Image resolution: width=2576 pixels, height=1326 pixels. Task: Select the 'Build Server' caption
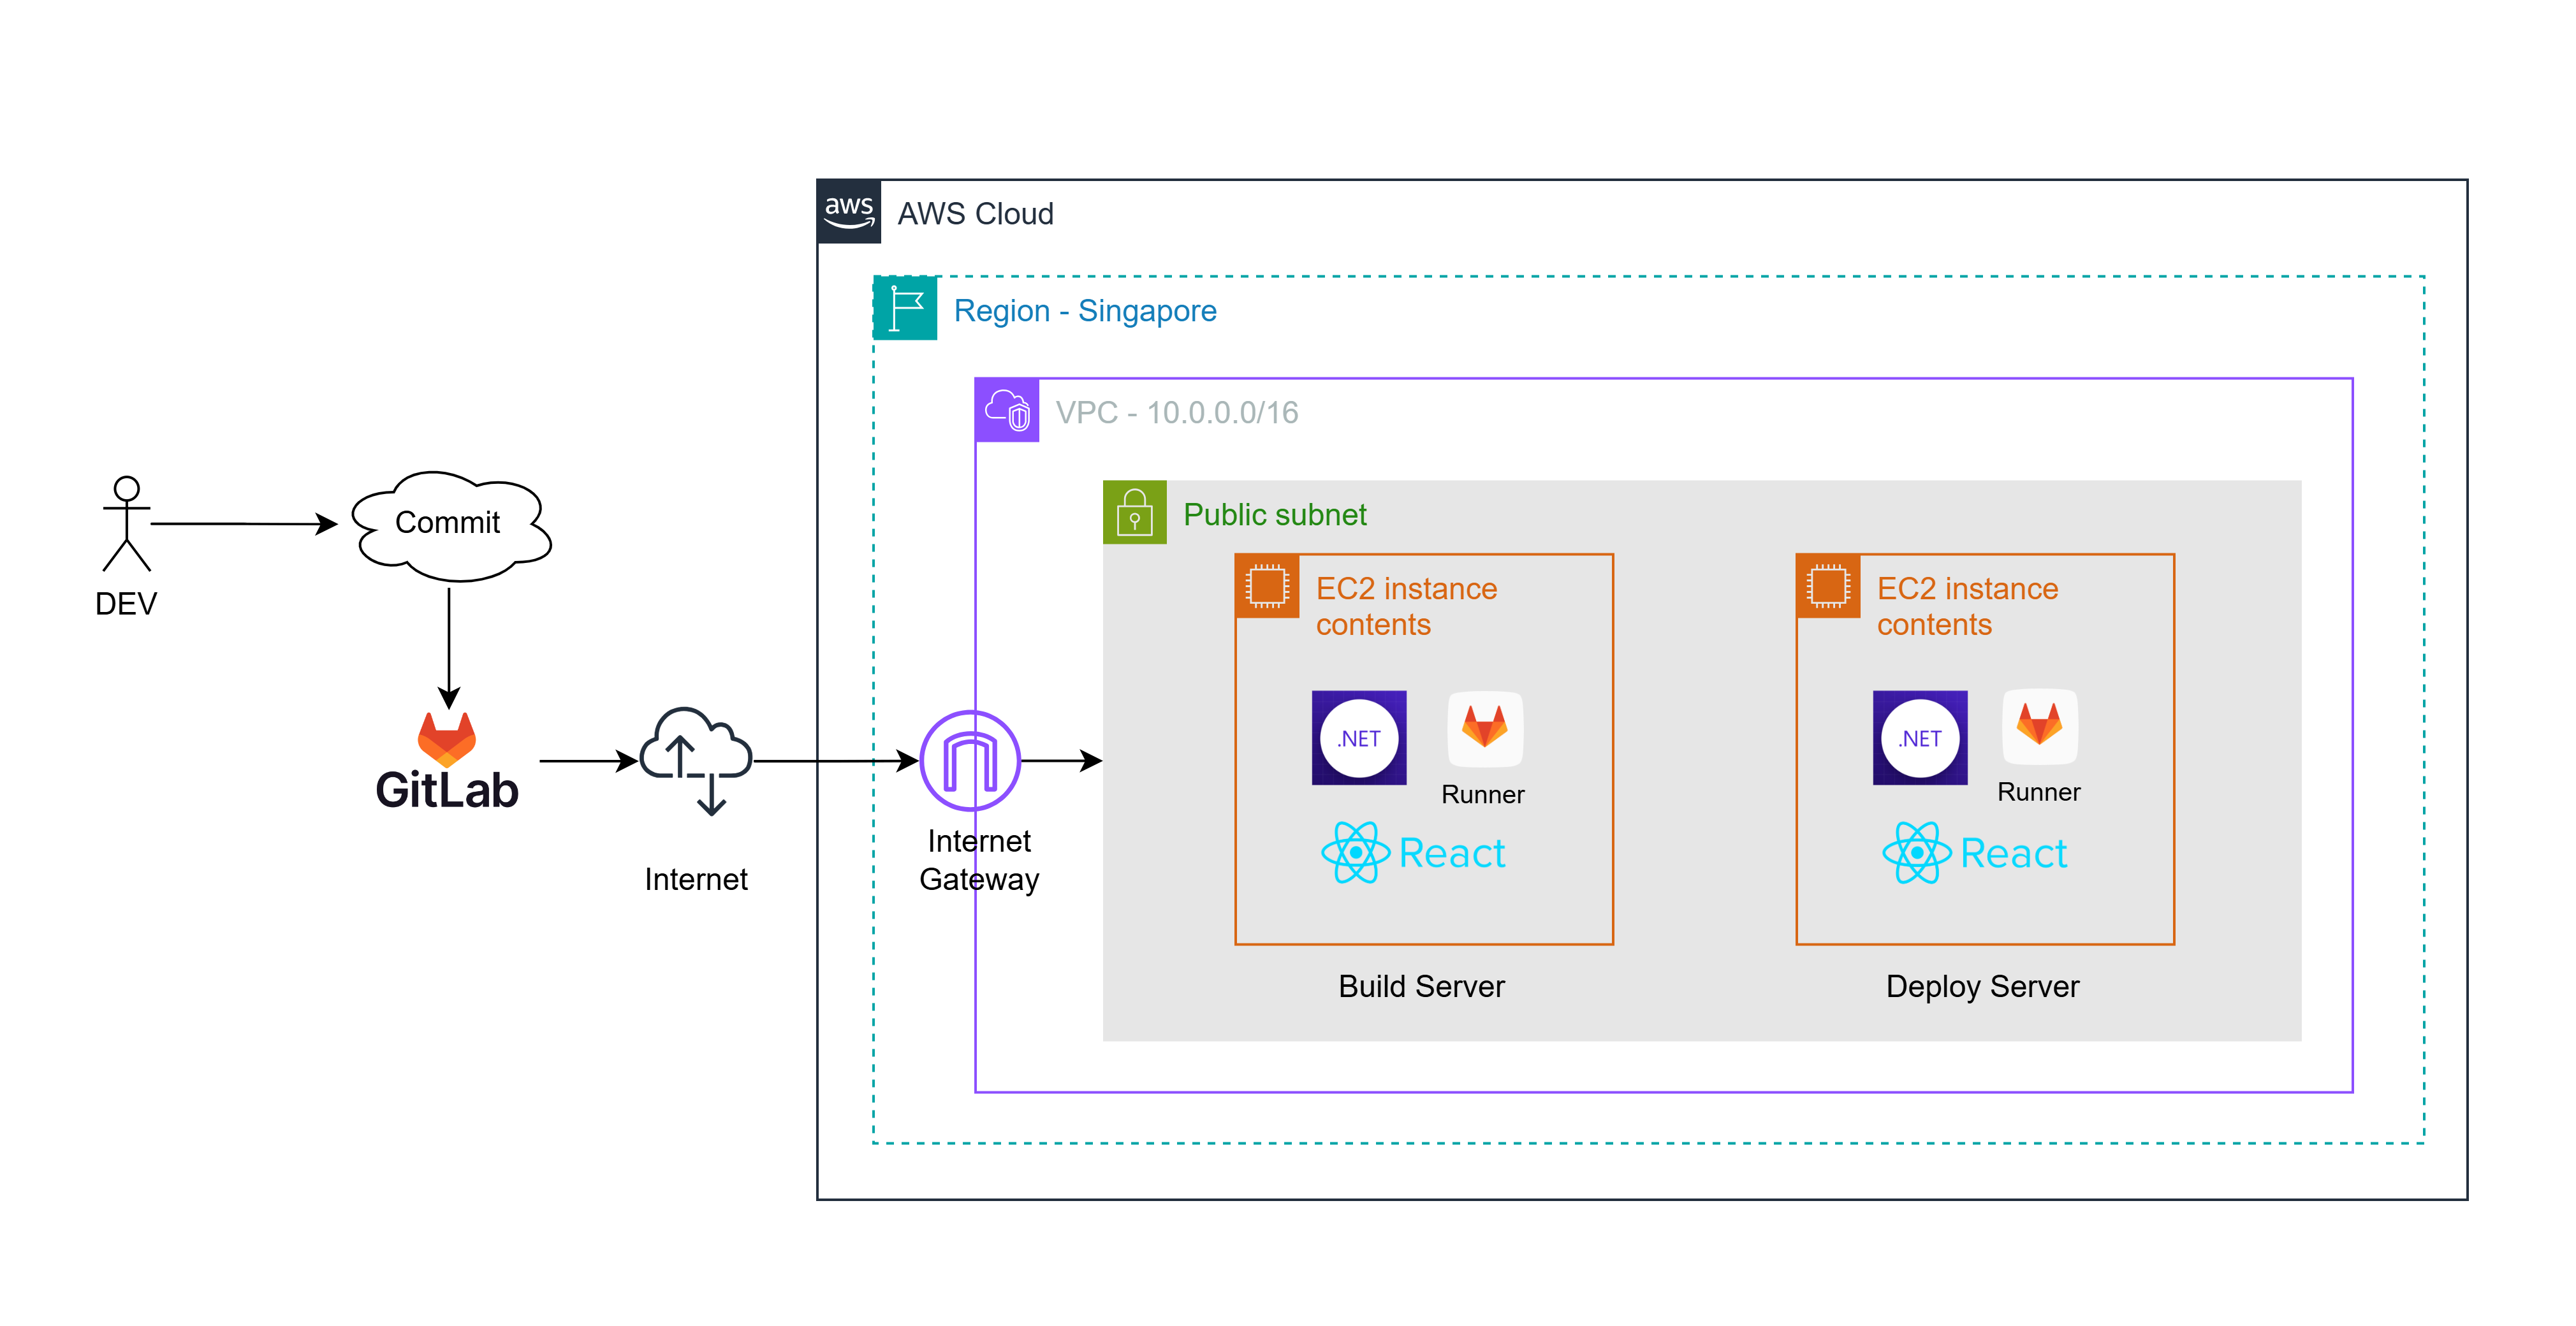(1421, 986)
